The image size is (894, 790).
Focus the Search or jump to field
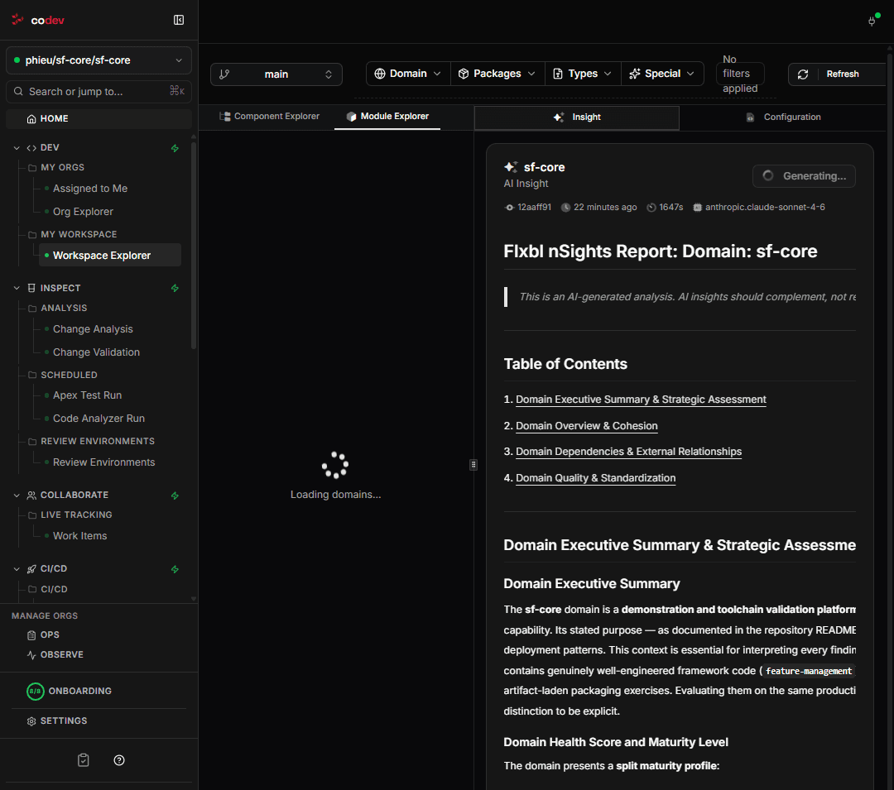(x=99, y=92)
